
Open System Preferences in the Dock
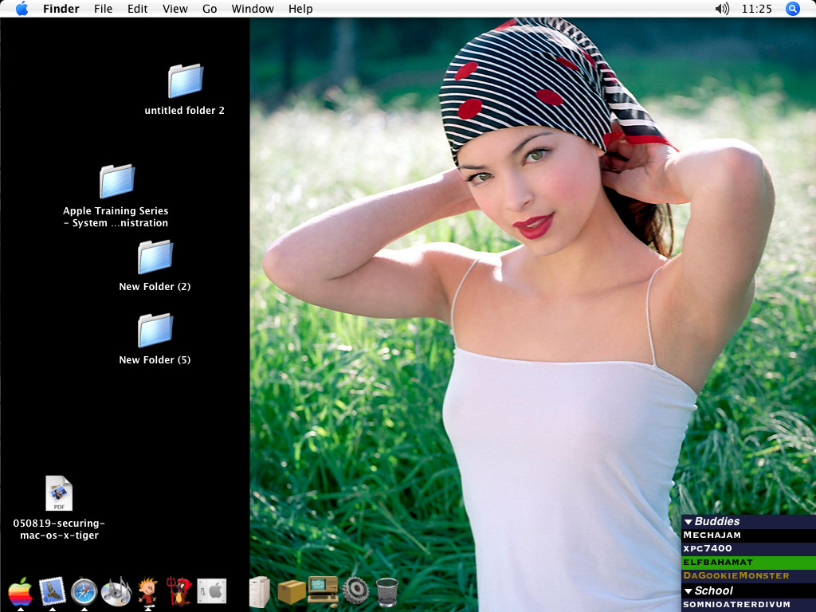[211, 592]
